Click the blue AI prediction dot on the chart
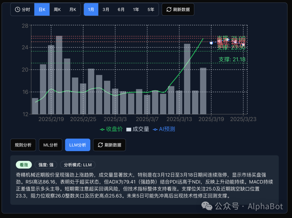Screen dimensions: 292x218 coord(211,42)
